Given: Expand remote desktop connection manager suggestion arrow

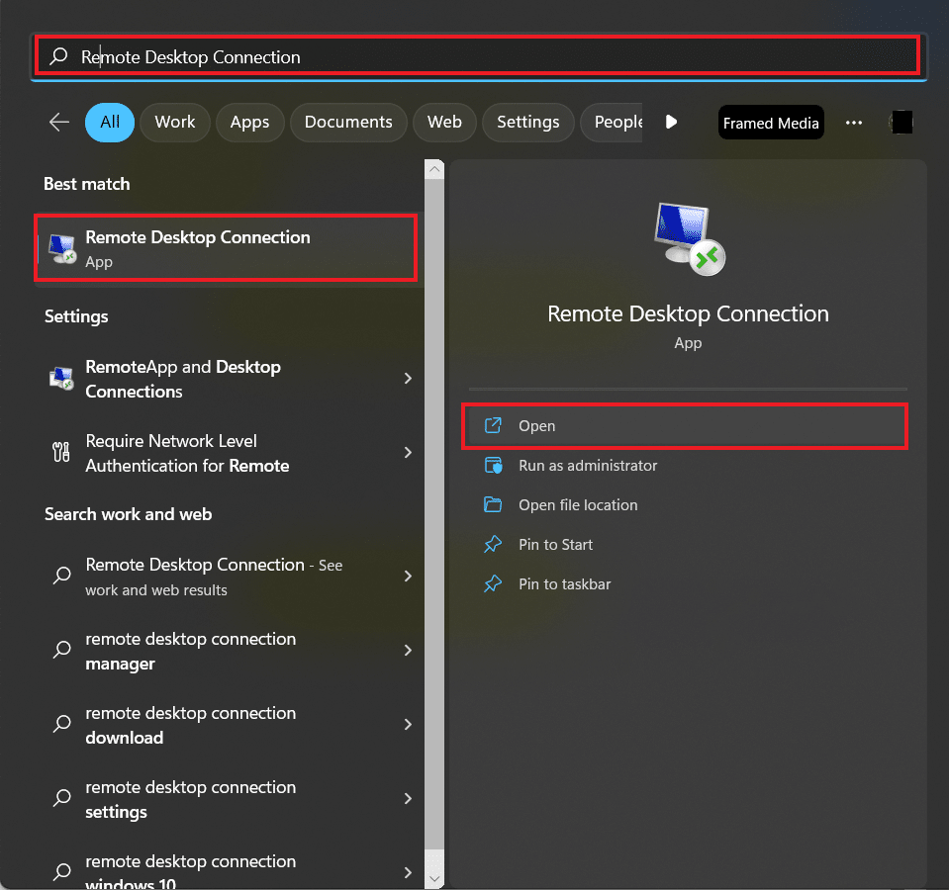Looking at the screenshot, I should [x=408, y=651].
